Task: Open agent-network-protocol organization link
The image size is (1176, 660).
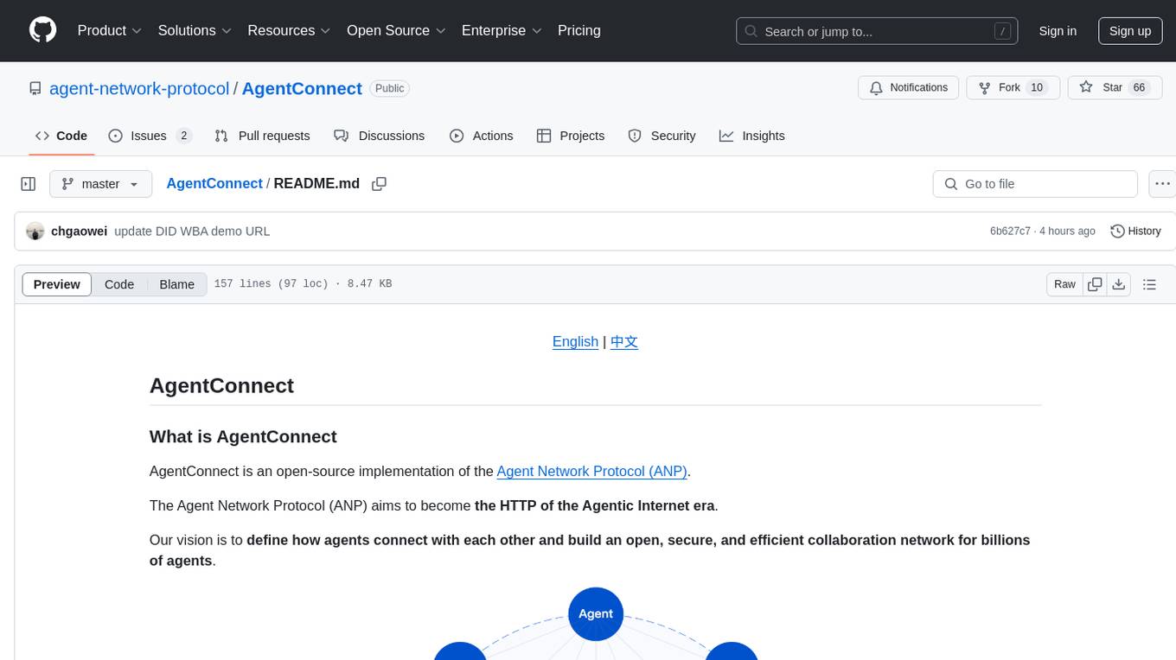Action: coord(139,88)
